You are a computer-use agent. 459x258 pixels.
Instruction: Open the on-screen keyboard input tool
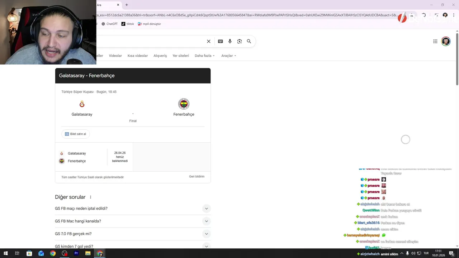coord(221,41)
